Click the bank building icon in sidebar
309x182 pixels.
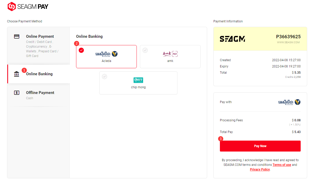pyautogui.click(x=17, y=74)
